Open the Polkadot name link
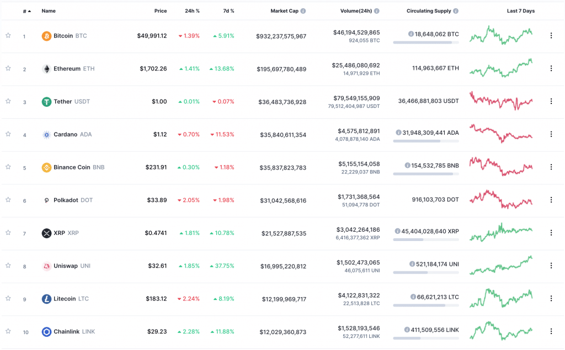 [x=66, y=200]
